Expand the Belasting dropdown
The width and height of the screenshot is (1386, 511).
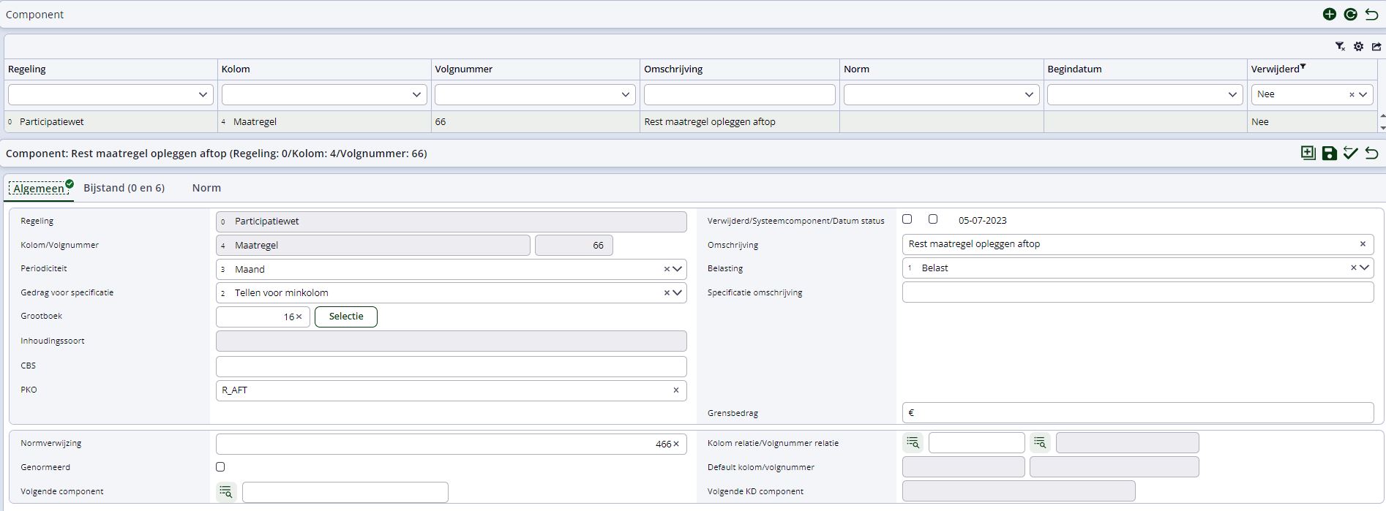1365,268
